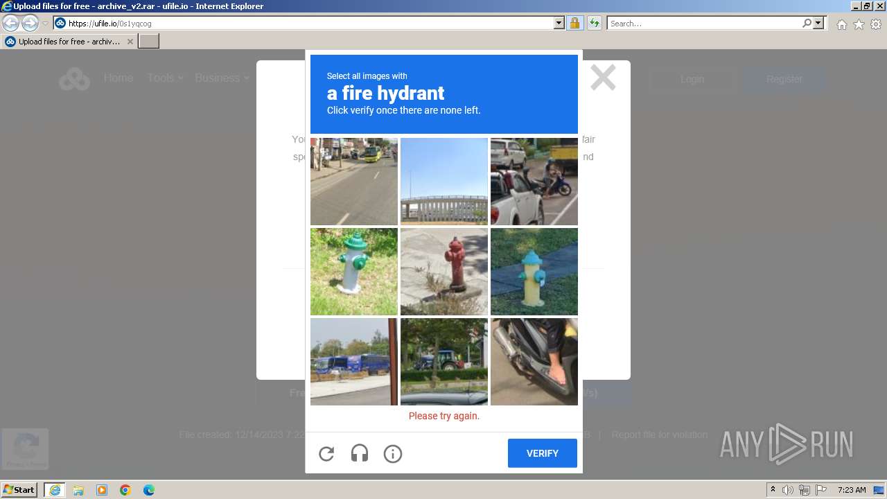Screen dimensions: 887x499
Task: Click Report file for violation link
Action: 660,435
